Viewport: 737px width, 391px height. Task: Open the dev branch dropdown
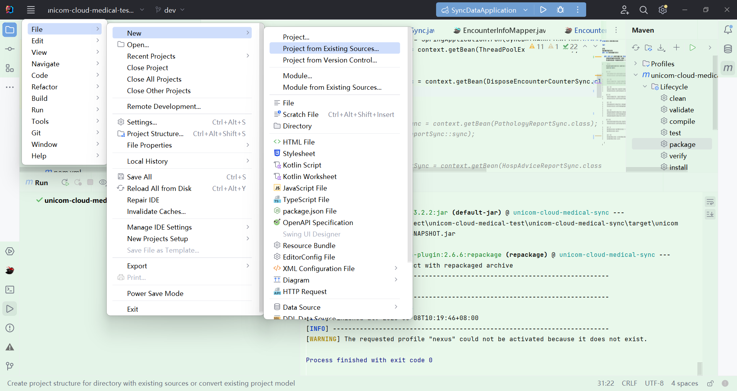[170, 10]
